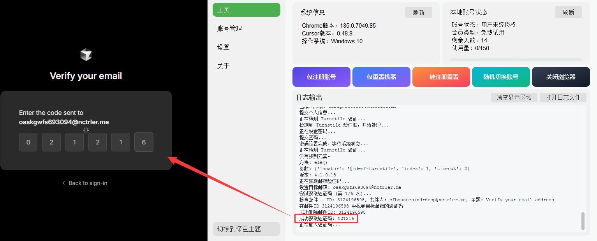The width and height of the screenshot is (597, 241).
Task: Click the 成功删除邮件ID log line
Action: point(332,213)
